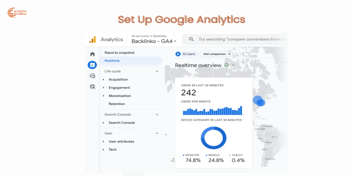352x176 pixels.
Task: Open the Advertising target icon in sidebar
Action: point(93,87)
